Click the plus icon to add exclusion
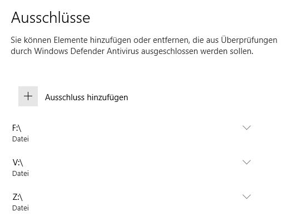282x221 pixels. pos(28,96)
